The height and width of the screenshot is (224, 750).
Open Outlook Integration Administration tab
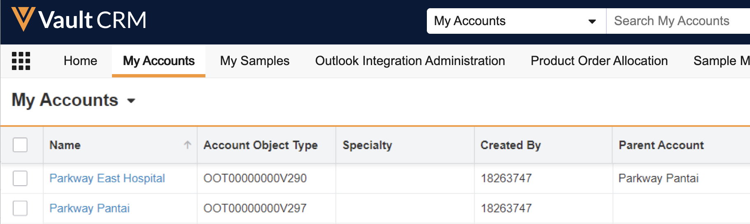tap(410, 61)
